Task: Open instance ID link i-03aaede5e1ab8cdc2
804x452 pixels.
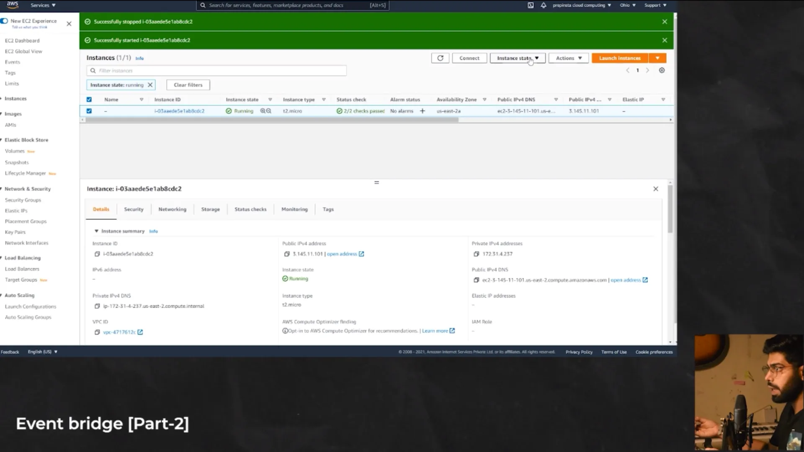Action: pos(179,111)
